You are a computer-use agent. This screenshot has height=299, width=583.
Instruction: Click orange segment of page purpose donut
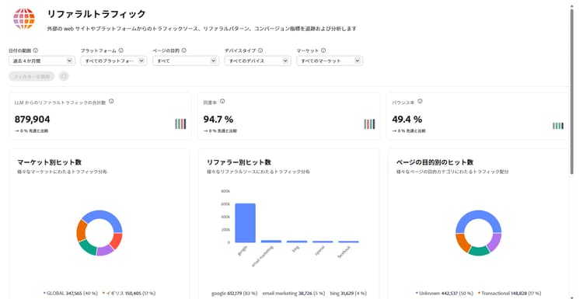coord(463,242)
